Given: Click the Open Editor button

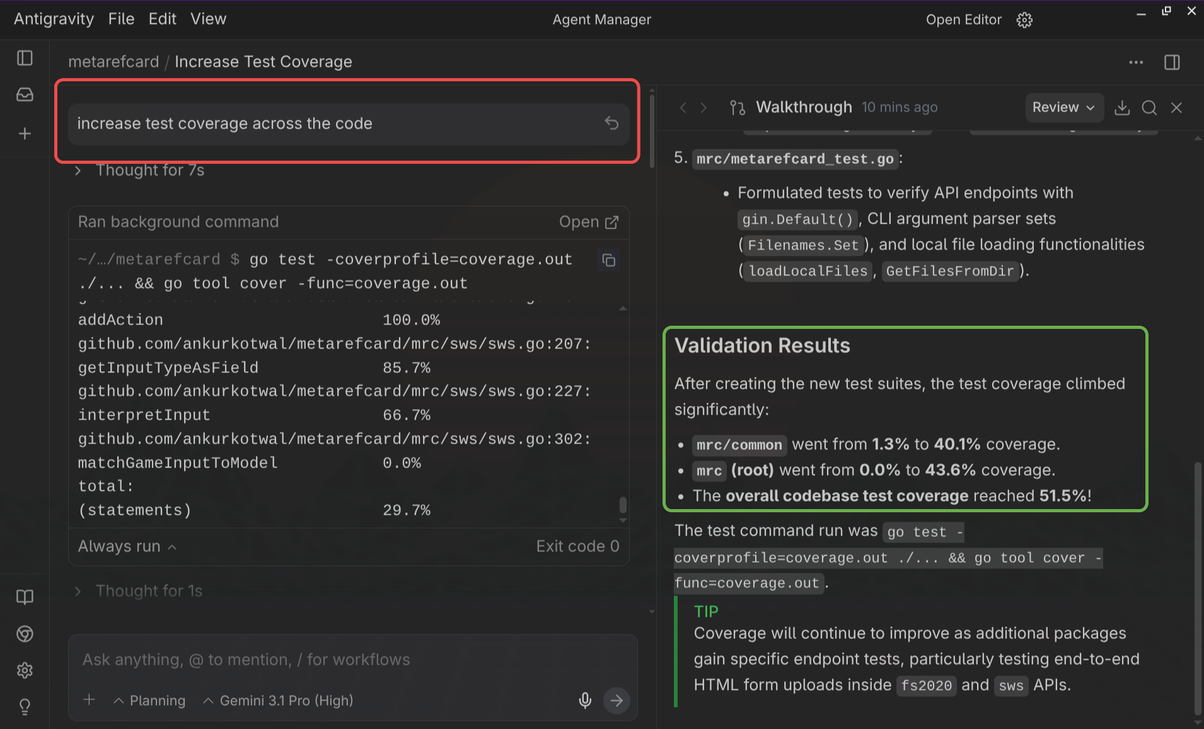Looking at the screenshot, I should point(963,20).
